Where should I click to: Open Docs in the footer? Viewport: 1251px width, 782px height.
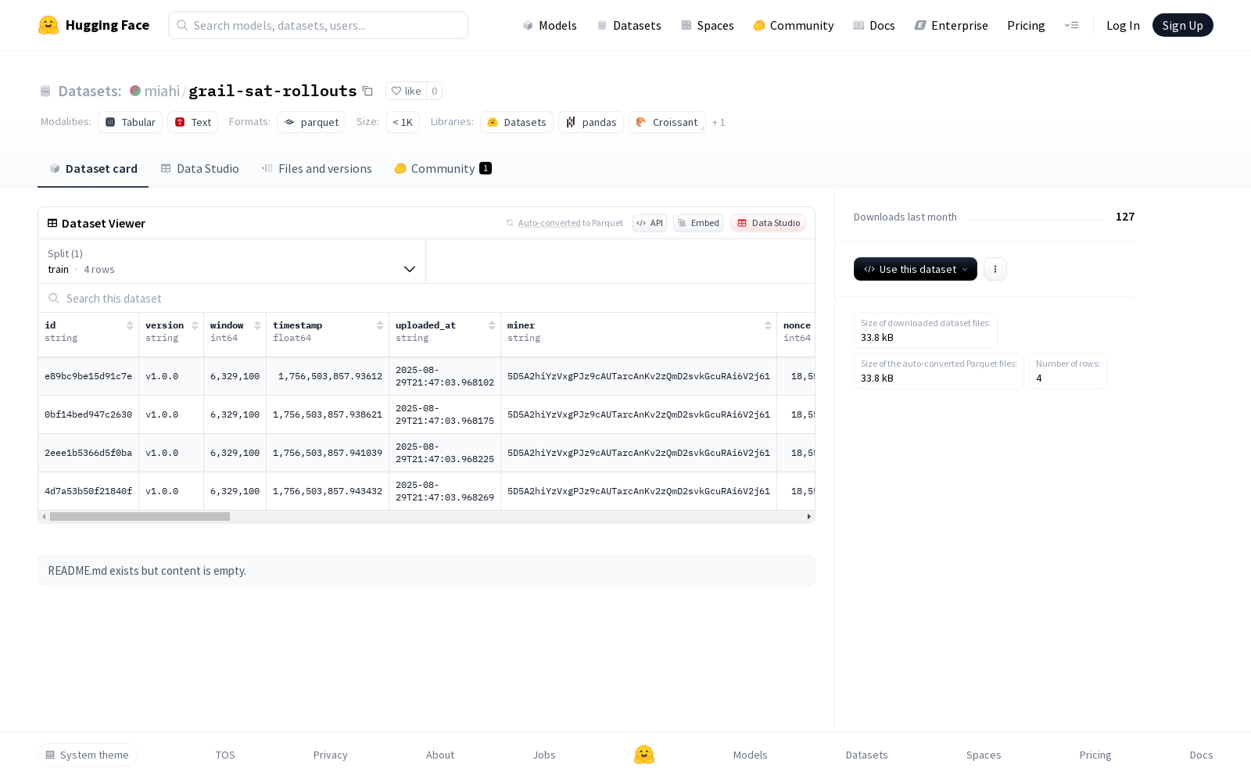[1201, 755]
